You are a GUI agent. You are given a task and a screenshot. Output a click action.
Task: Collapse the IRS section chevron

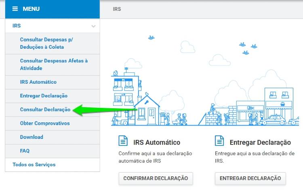pyautogui.click(x=93, y=26)
